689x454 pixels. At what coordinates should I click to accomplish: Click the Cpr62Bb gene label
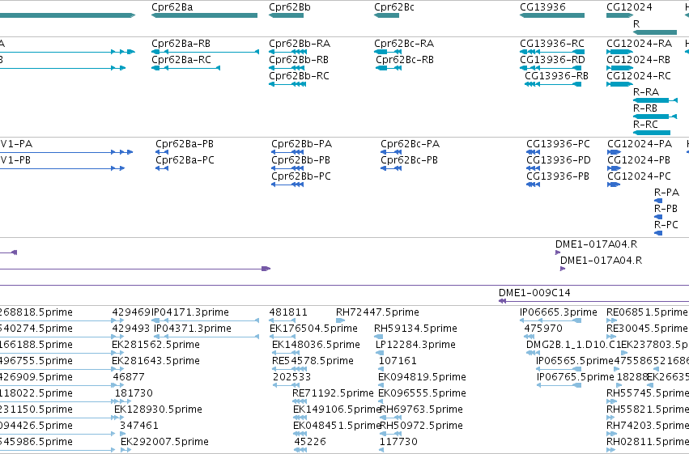[x=290, y=7]
